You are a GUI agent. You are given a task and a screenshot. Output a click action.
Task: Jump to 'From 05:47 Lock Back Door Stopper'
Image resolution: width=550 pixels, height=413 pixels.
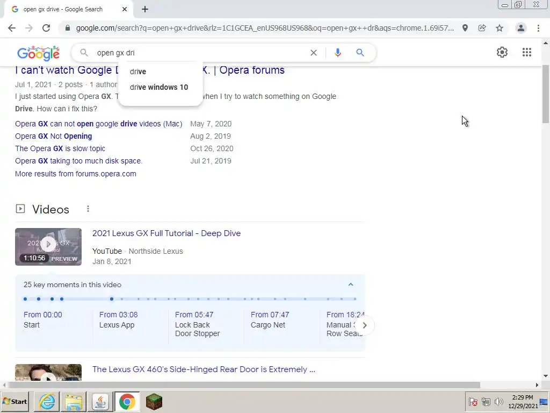point(198,324)
